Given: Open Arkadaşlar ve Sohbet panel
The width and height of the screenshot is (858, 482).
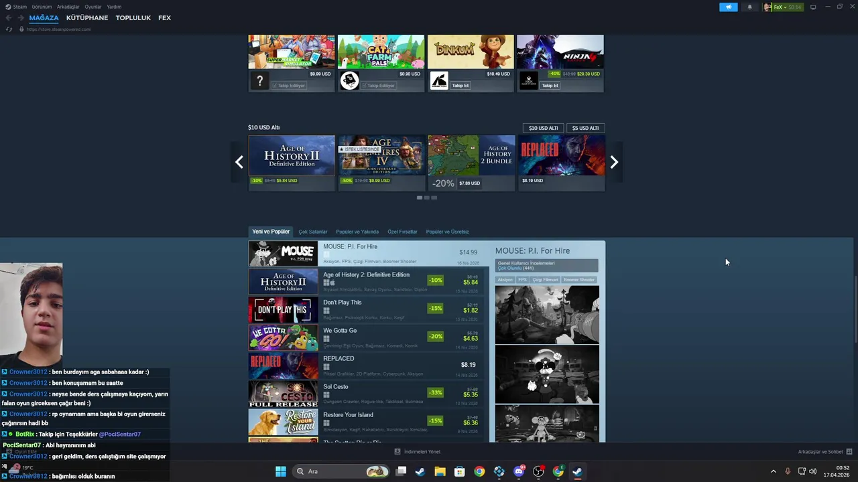Looking at the screenshot, I should click(x=820, y=452).
